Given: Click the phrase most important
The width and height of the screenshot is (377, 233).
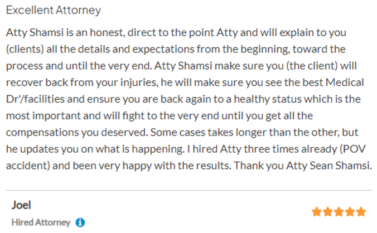Looking at the screenshot, I should 43,116.
